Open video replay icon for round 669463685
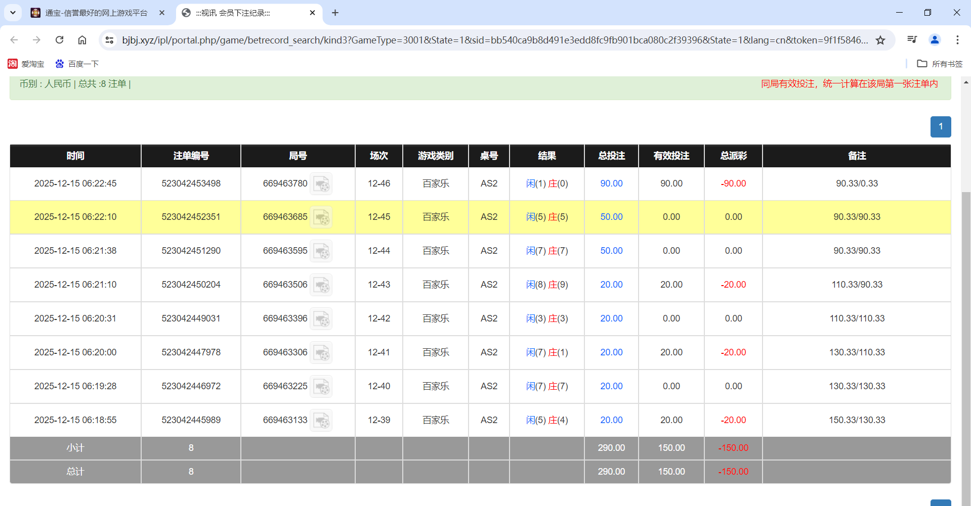The image size is (971, 506). point(321,217)
